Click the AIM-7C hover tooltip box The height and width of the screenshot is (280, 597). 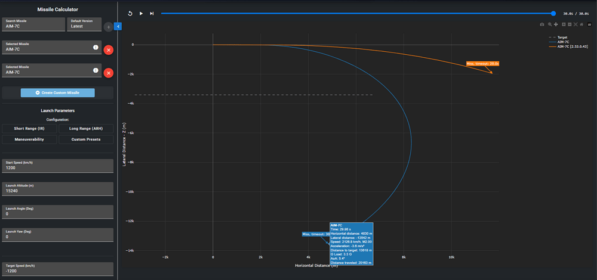tap(351, 244)
